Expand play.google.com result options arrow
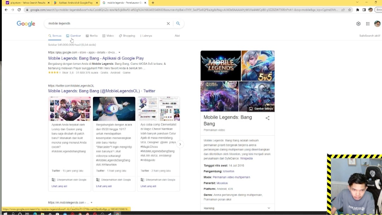The height and width of the screenshot is (215, 382). [x=119, y=52]
